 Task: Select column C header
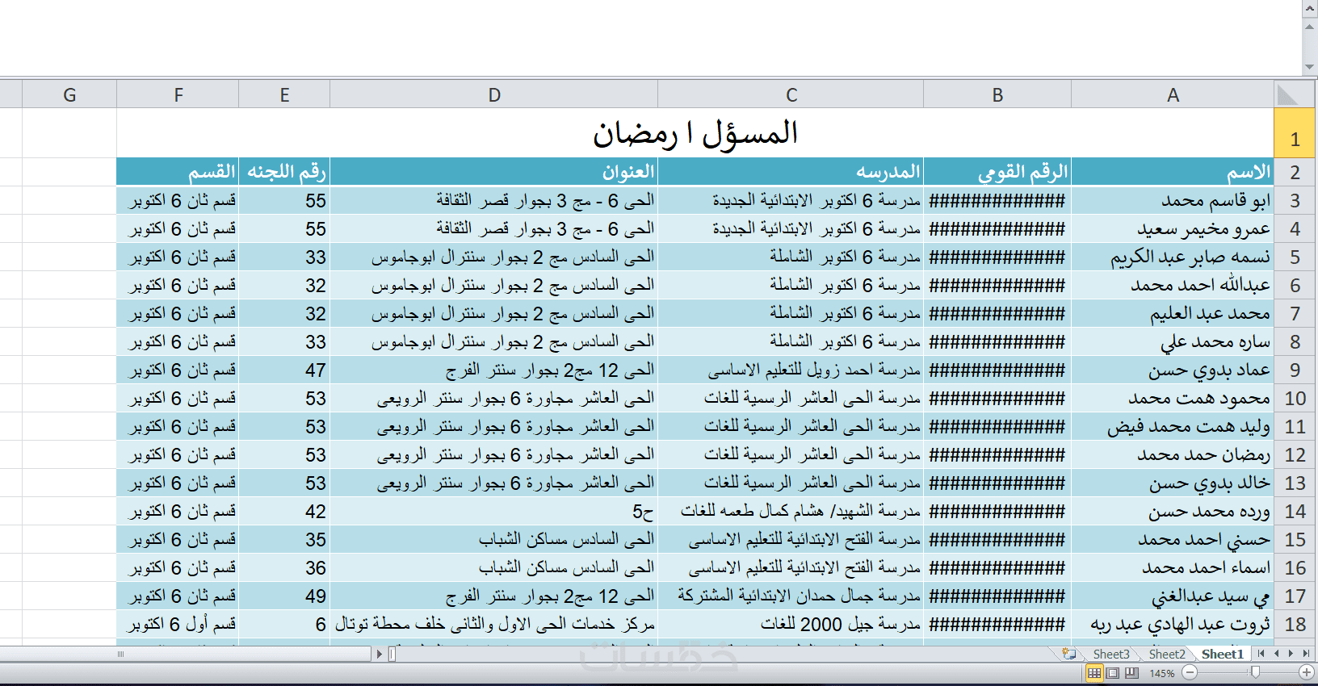click(x=791, y=94)
